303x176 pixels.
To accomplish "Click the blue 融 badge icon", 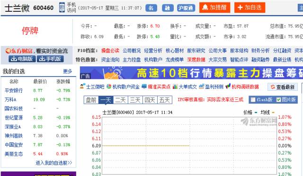I will click(x=168, y=8).
